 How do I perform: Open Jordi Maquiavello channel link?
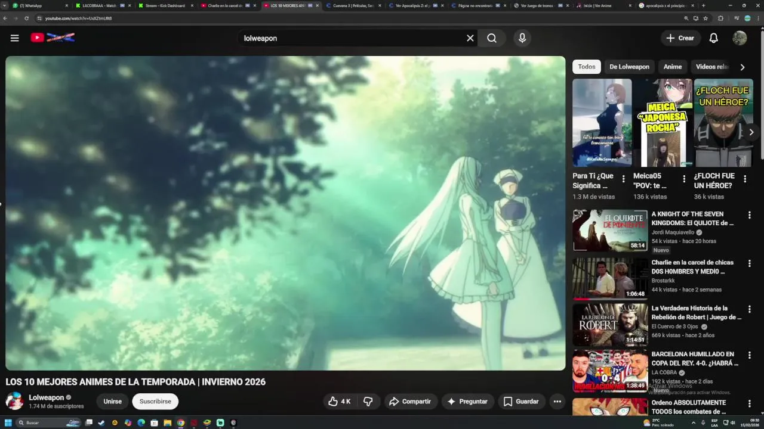[673, 232]
